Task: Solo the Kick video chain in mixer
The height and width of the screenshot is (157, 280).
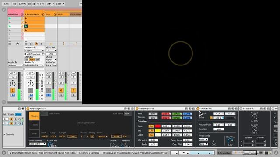Action: (x=73, y=96)
